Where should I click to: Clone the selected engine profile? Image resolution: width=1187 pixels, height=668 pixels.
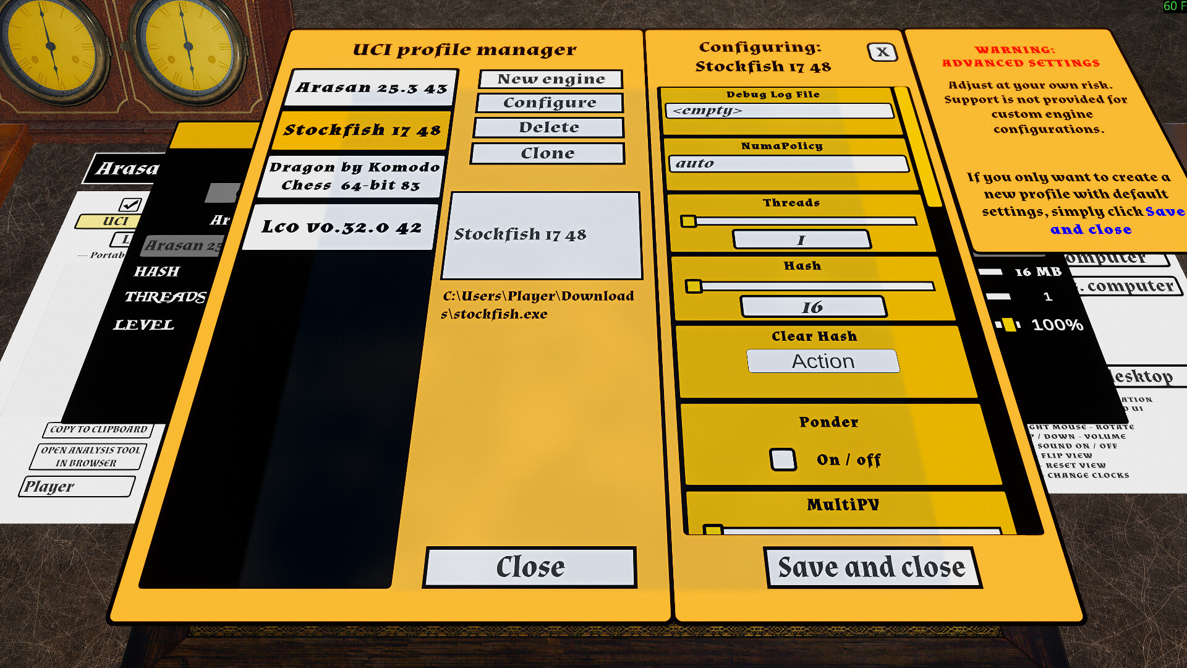(548, 153)
